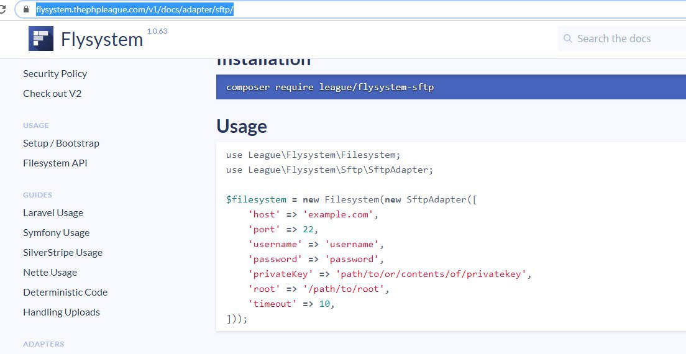
Task: Reload the page with the refresh icon
Action: (x=2, y=9)
